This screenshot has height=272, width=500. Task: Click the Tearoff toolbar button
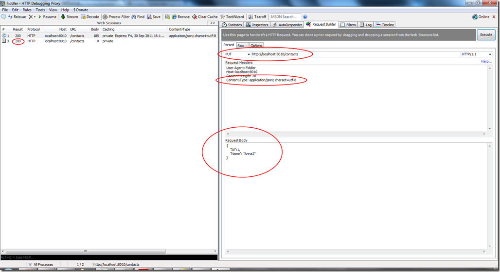click(257, 17)
